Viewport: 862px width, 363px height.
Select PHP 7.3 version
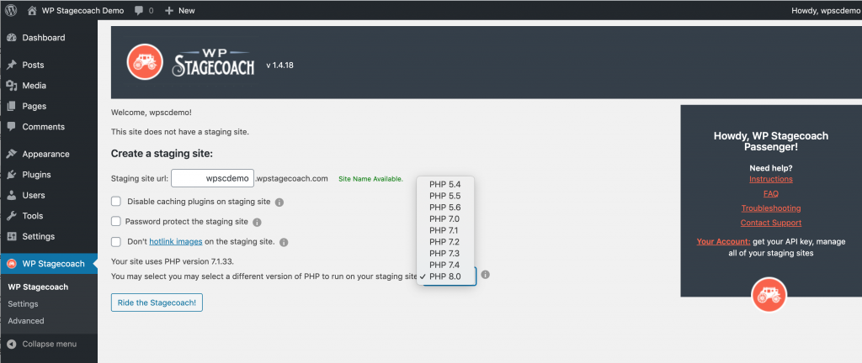445,253
